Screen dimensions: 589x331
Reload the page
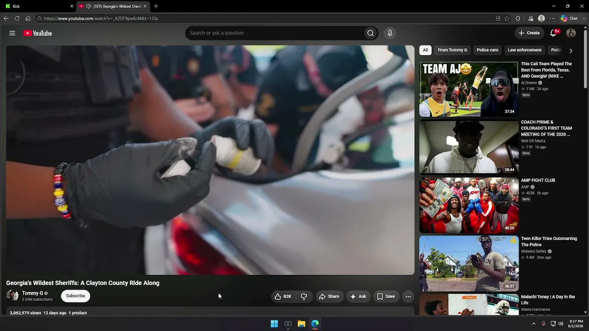click(17, 18)
